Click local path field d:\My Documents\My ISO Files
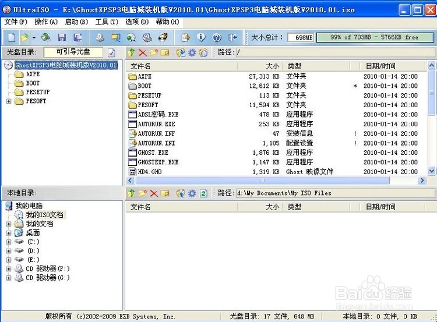 (x=336, y=193)
